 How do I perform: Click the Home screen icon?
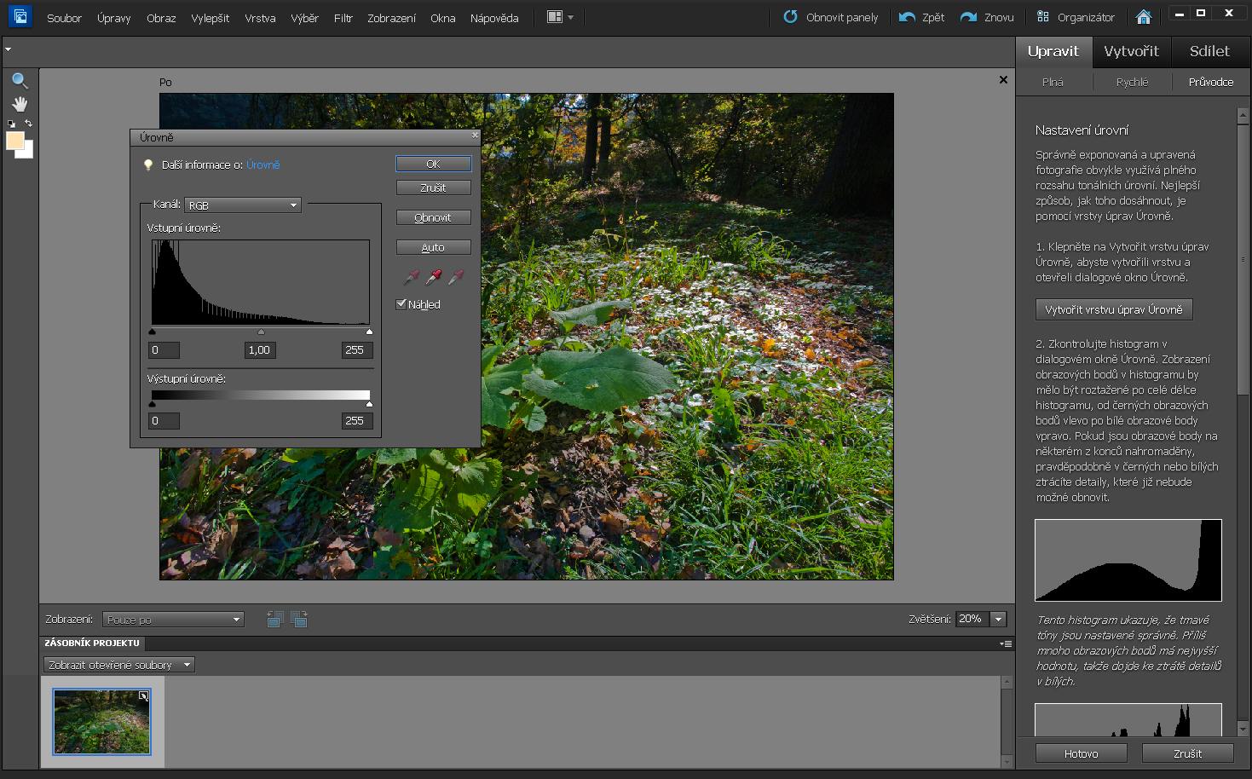[x=1144, y=17]
